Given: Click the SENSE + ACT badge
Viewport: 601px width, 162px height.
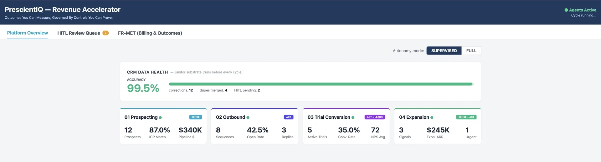Looking at the screenshot, I should (466, 117).
